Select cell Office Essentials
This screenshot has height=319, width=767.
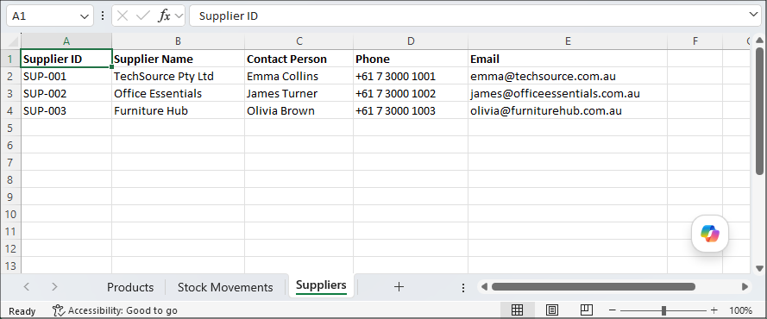[x=178, y=93]
